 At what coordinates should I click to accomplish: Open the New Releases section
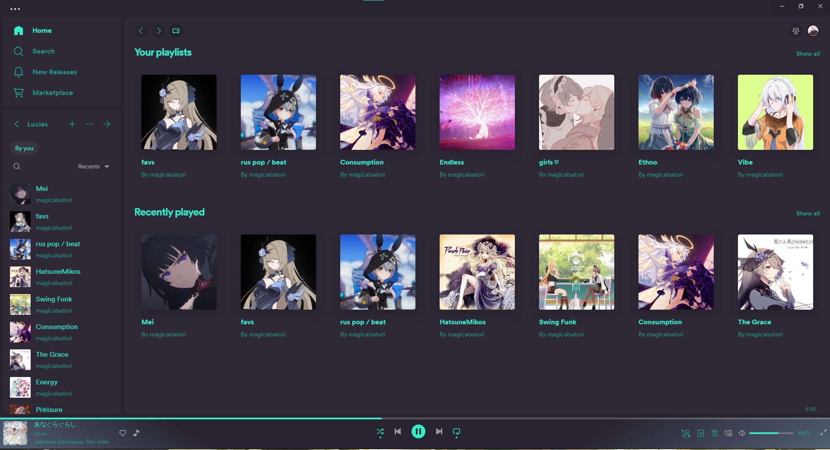point(54,72)
